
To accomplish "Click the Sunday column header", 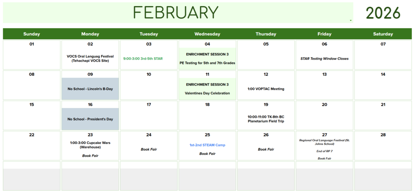I will point(32,34).
